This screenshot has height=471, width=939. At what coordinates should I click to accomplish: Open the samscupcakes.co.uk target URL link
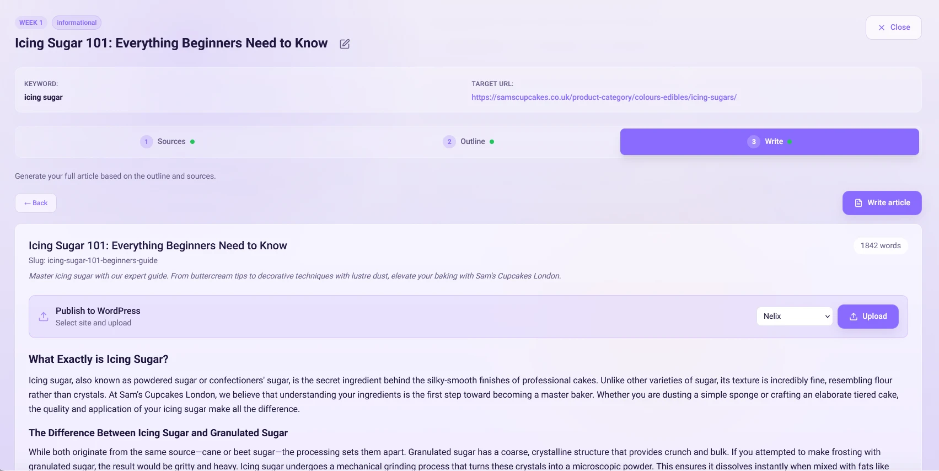604,97
